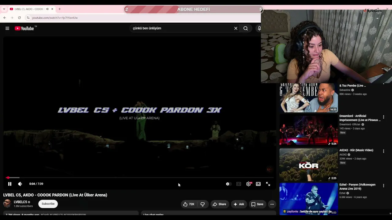Click the '1.8M subscribers' count text
Viewport: 392px width, 220px height.
coord(23,206)
